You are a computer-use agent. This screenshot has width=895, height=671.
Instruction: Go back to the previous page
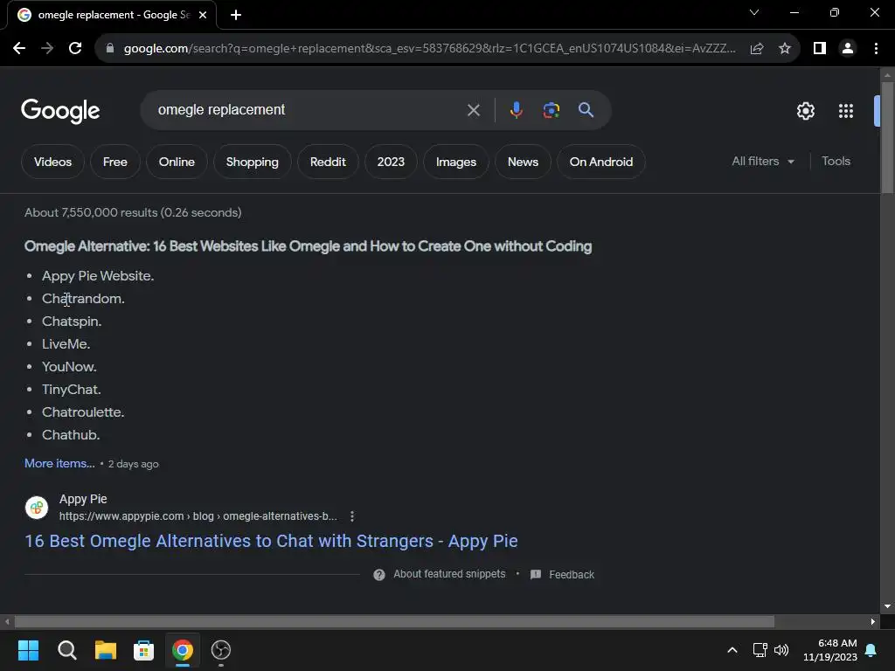(19, 49)
